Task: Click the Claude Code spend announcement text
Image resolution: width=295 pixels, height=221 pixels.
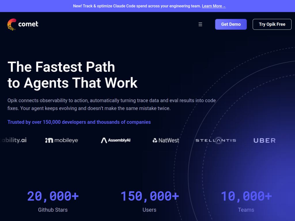Action: [x=137, y=6]
